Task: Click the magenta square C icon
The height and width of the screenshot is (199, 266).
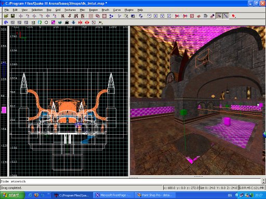Action: (53, 22)
